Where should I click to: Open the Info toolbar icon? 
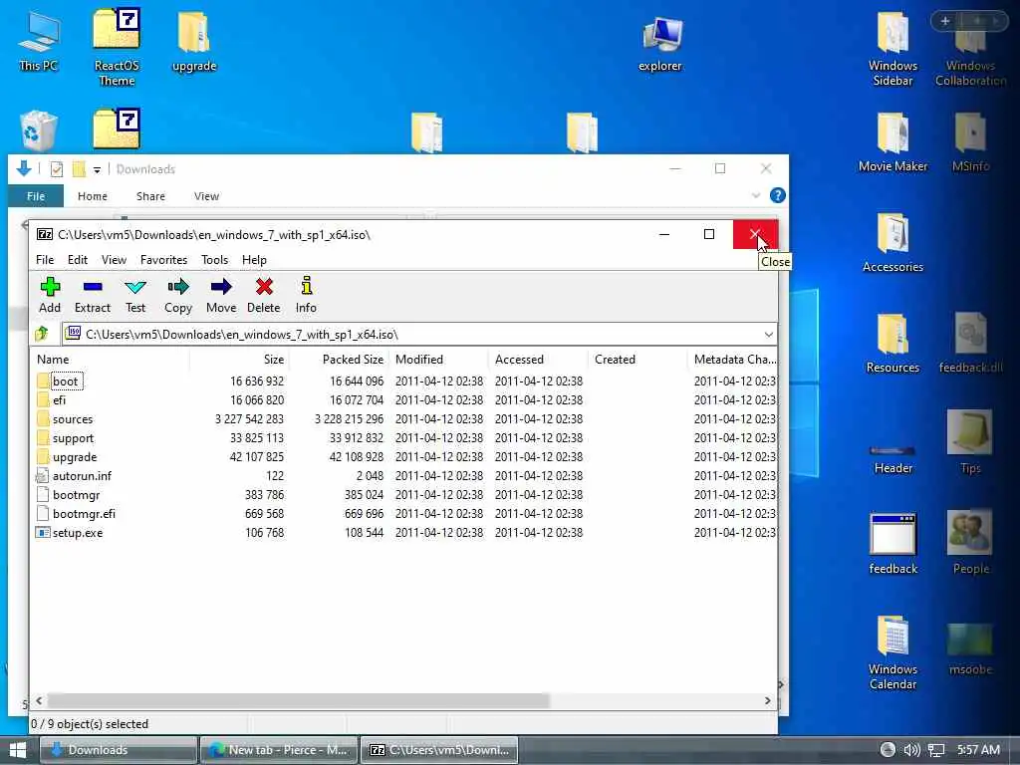tap(306, 295)
